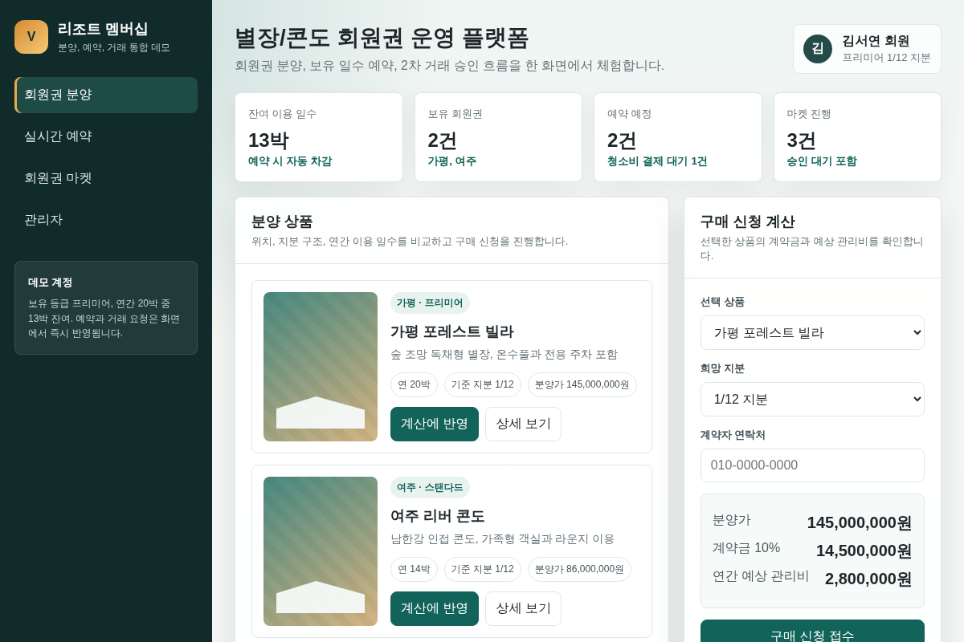
Task: Click the 분양 상품 heading
Action: pos(282,221)
